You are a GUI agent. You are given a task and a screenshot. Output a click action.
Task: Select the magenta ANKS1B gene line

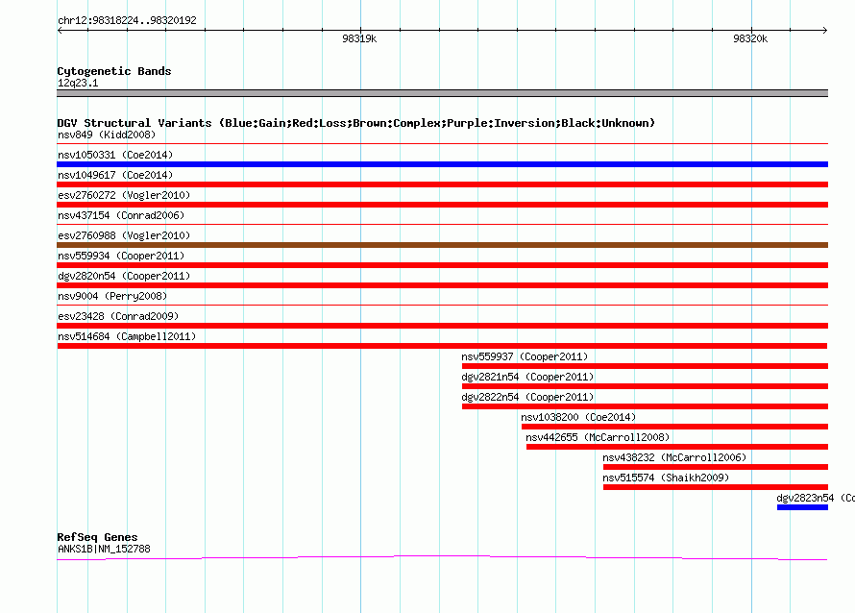pyautogui.click(x=442, y=557)
